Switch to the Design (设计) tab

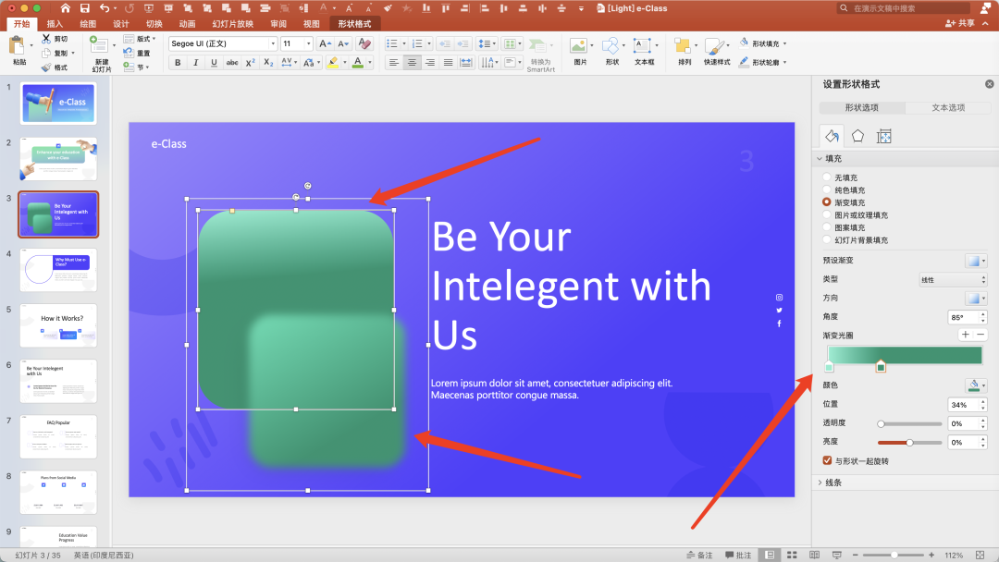121,23
